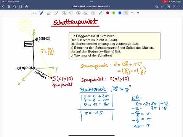Open the share and export menu
The image size is (183, 137).
pyautogui.click(x=26, y=6)
